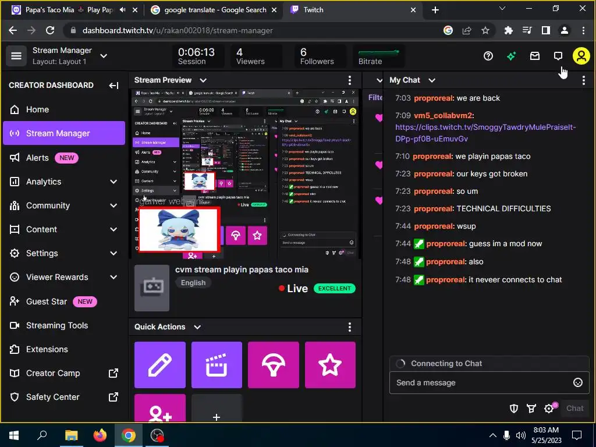Open Firefox from the taskbar

click(x=100, y=435)
